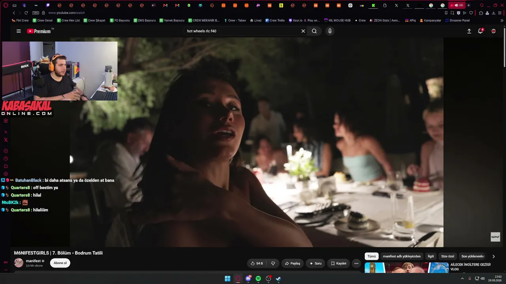Open the Crew Hex List bookmark
506x284 pixels.
[68, 21]
